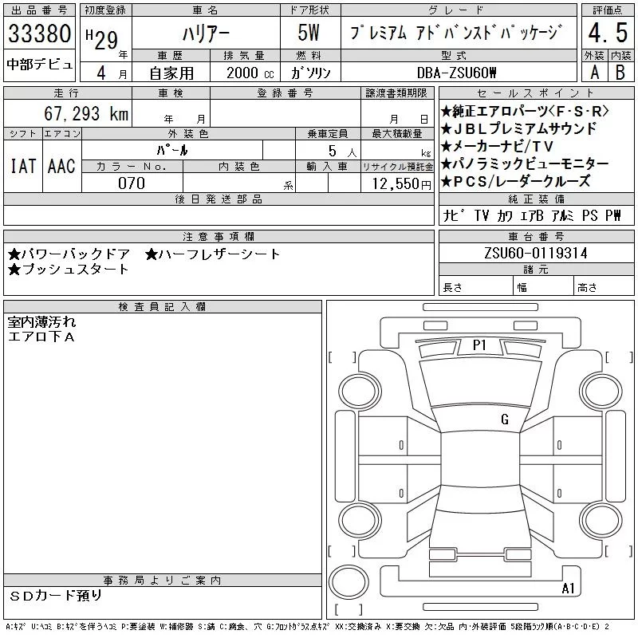Click the recycle deposit 12,550円
Screen dimensions: 638x638
(x=401, y=184)
